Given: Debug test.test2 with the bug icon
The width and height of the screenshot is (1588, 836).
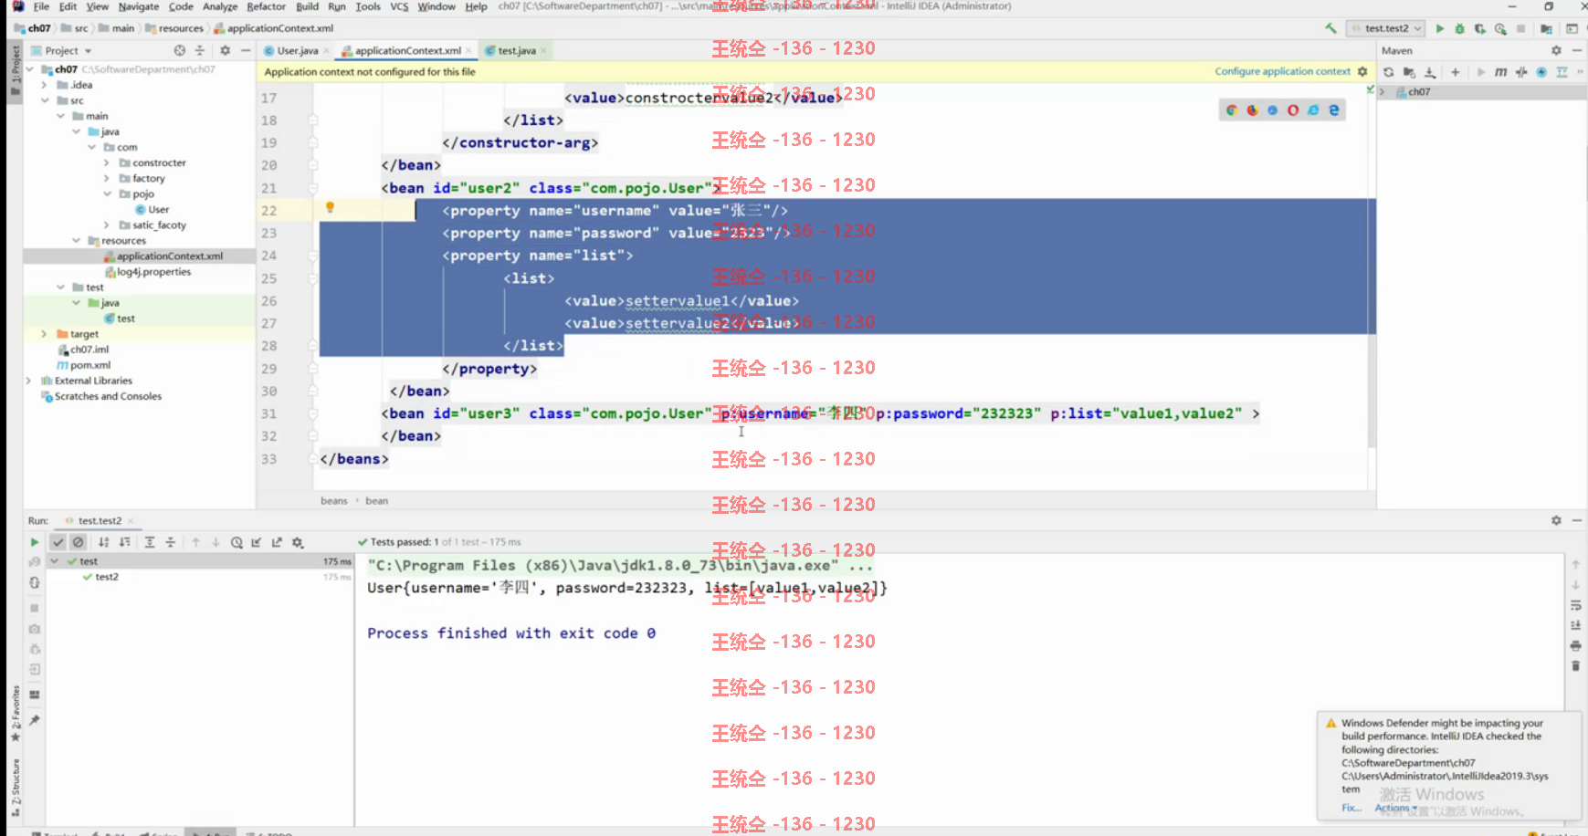Looking at the screenshot, I should pyautogui.click(x=1459, y=28).
